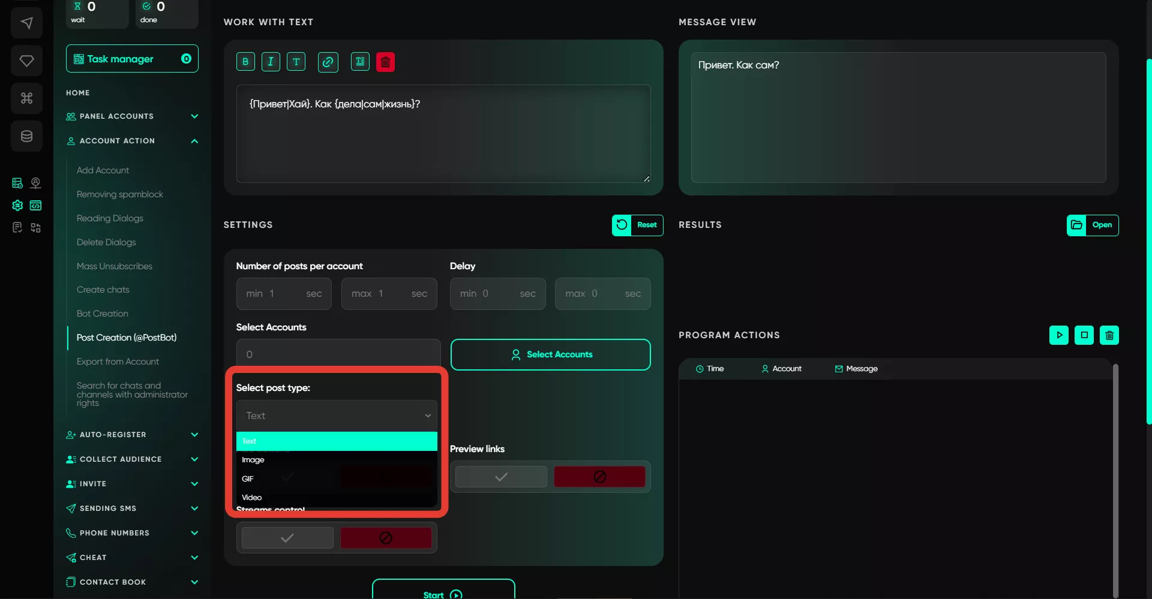Click the done checkmark counter
This screenshot has height=599, width=1152.
pos(167,13)
